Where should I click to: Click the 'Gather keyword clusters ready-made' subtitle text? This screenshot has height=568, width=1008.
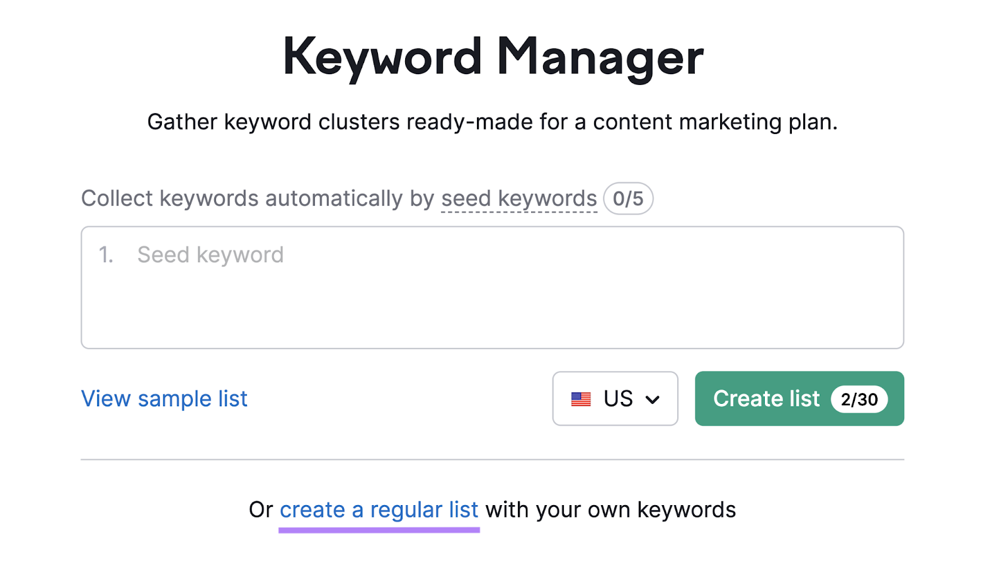point(493,122)
